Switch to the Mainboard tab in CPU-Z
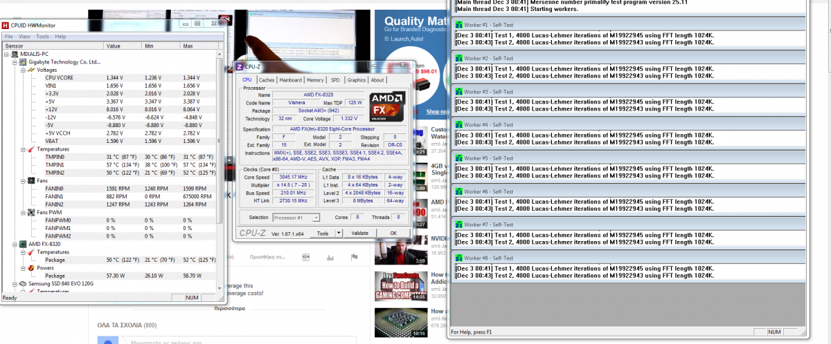The width and height of the screenshot is (831, 344). pyautogui.click(x=290, y=80)
